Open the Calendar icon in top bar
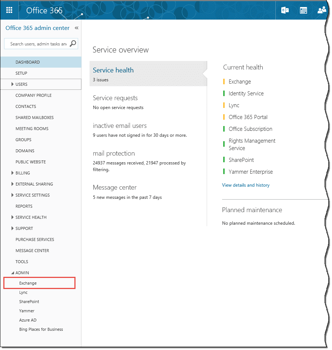 click(x=304, y=10)
